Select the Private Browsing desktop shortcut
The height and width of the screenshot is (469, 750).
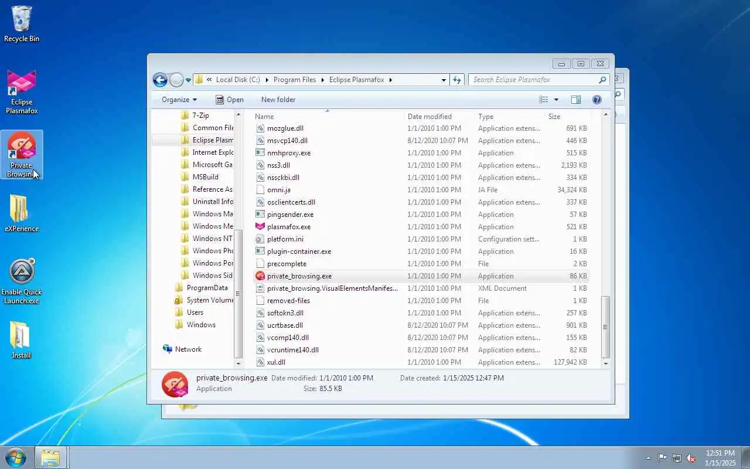click(22, 155)
